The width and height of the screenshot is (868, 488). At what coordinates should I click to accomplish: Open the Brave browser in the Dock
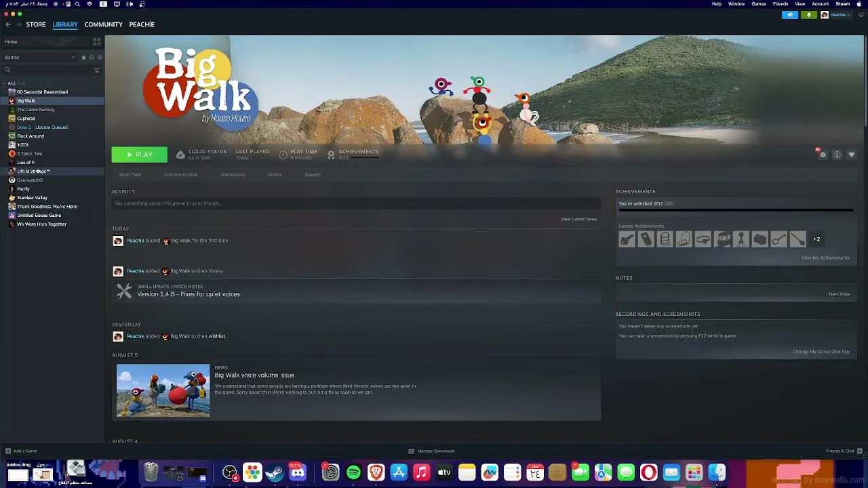pos(376,472)
